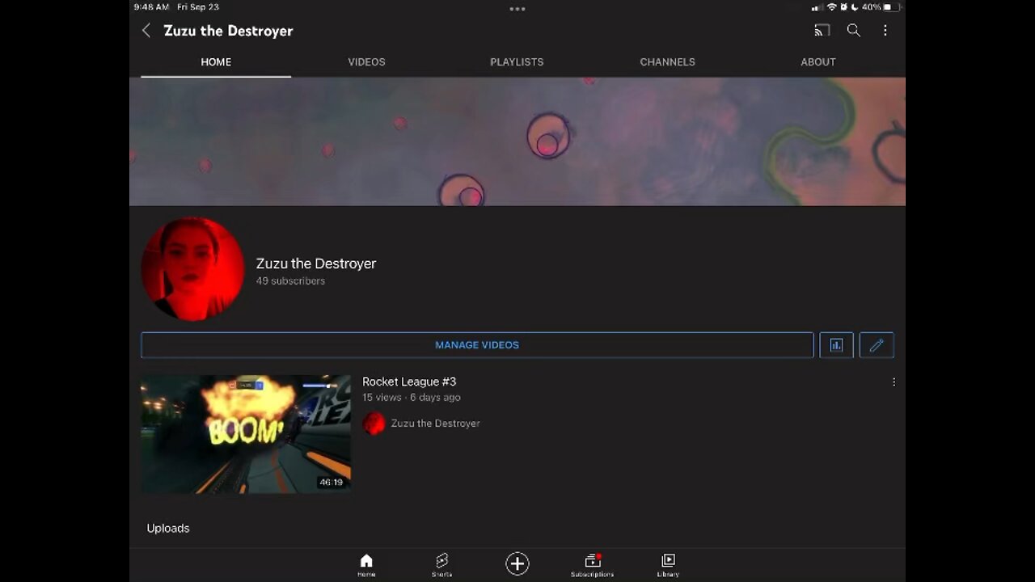1035x582 pixels.
Task: Tap the battery indicator in status bar
Action: click(891, 7)
